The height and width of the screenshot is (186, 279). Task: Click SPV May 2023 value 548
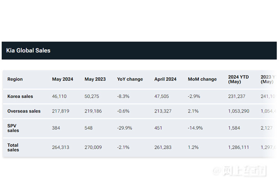(89, 128)
